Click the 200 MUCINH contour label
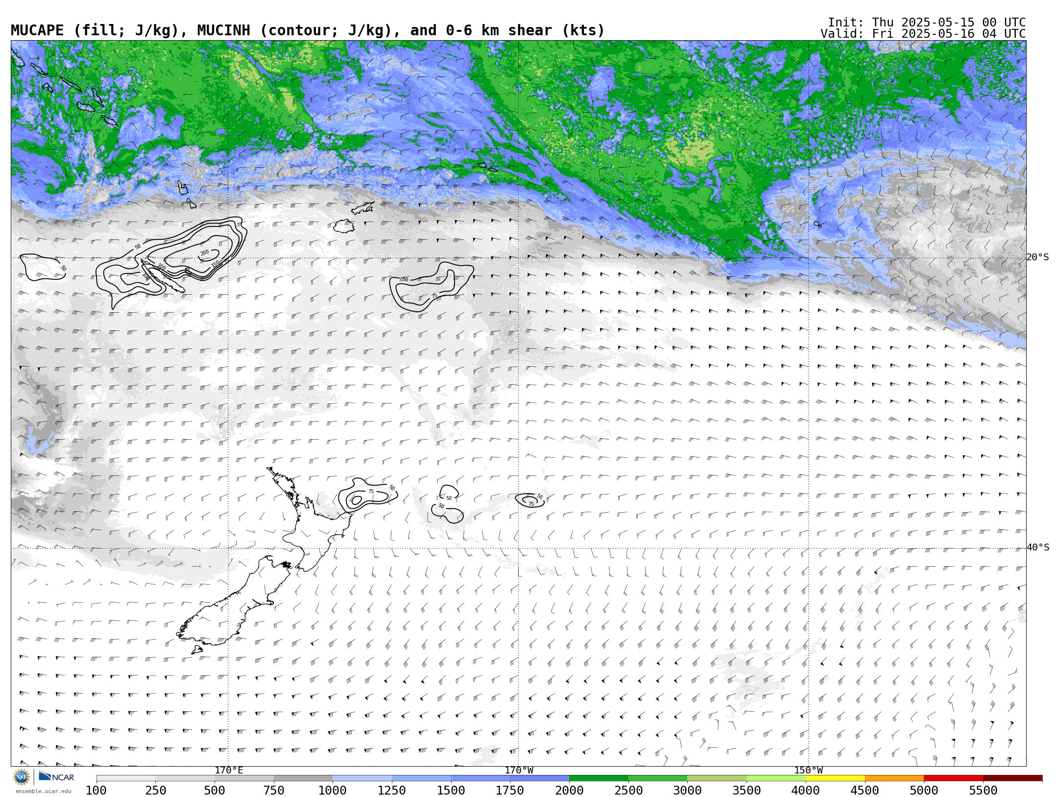Screen dimensions: 1058x797 tap(204, 253)
